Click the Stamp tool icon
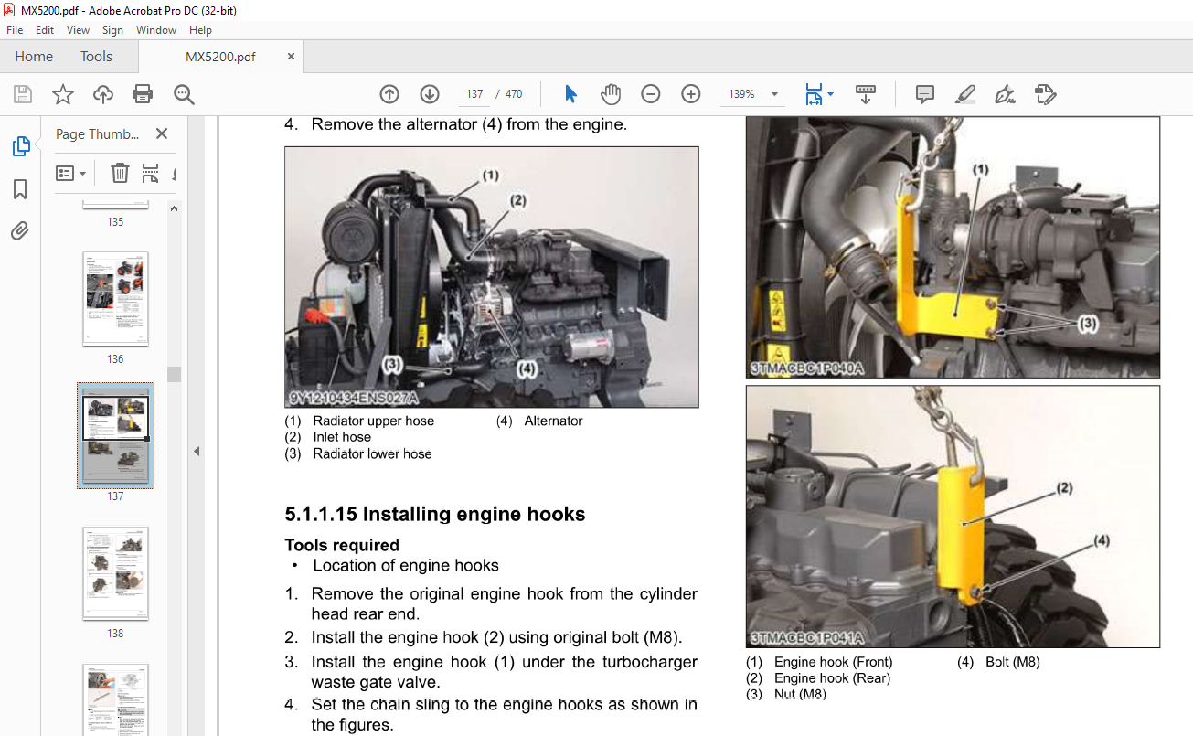This screenshot has width=1193, height=736. click(x=1045, y=94)
